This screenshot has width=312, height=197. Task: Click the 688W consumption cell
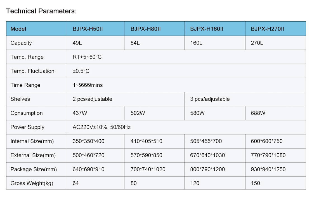pyautogui.click(x=258, y=113)
